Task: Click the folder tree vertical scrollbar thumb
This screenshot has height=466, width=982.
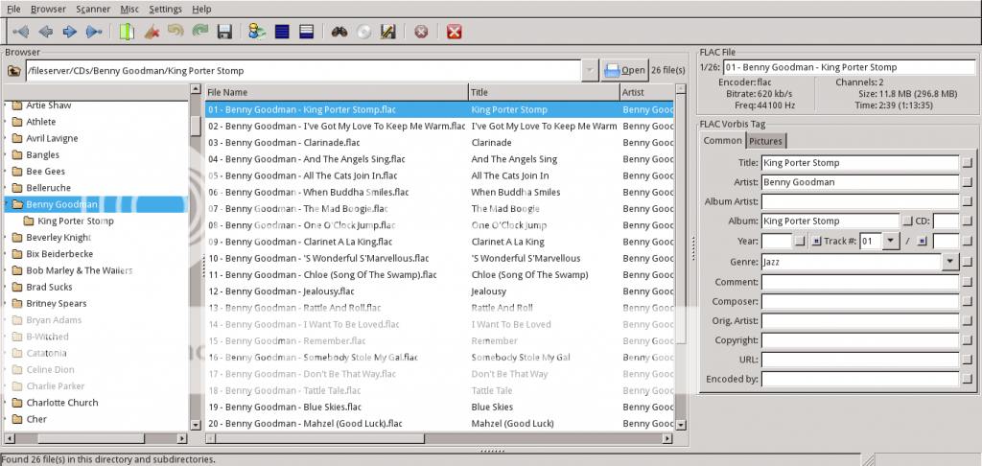Action: coord(195,126)
